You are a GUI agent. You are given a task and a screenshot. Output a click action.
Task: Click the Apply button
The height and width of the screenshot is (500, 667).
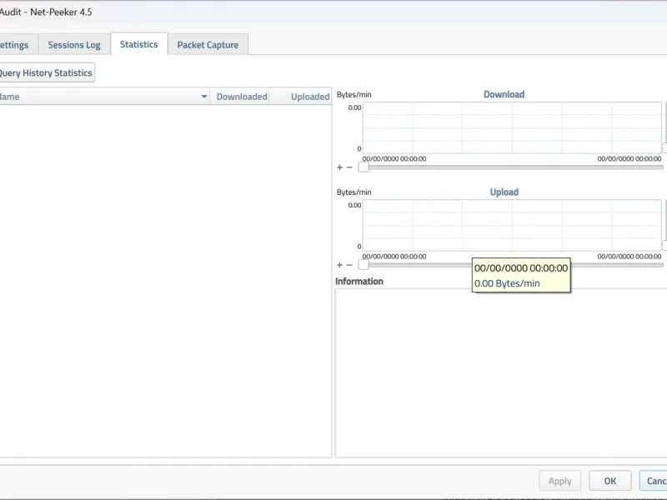click(x=559, y=481)
